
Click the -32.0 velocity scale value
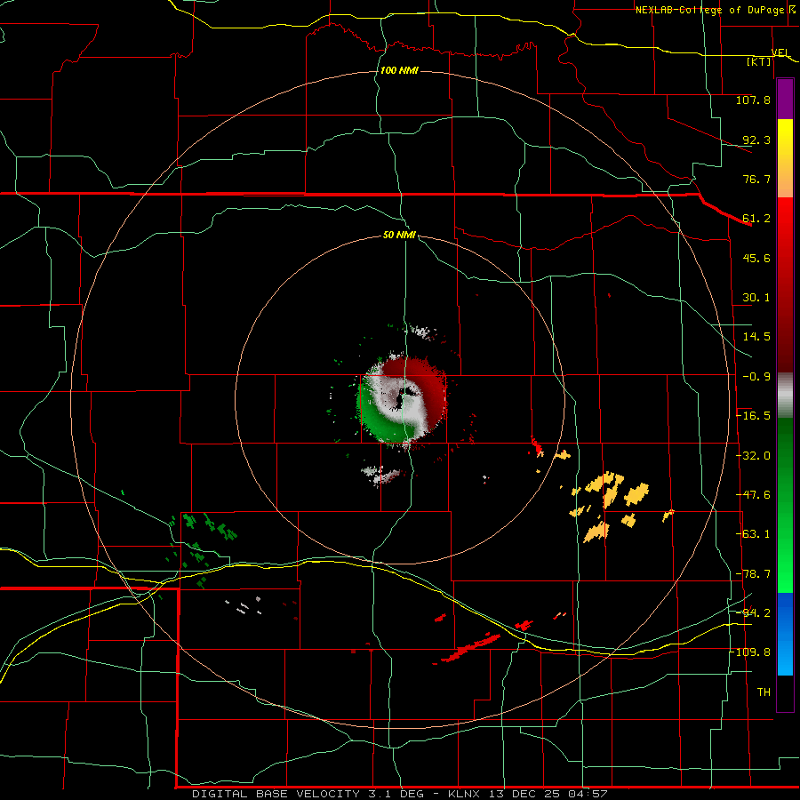[x=753, y=456]
